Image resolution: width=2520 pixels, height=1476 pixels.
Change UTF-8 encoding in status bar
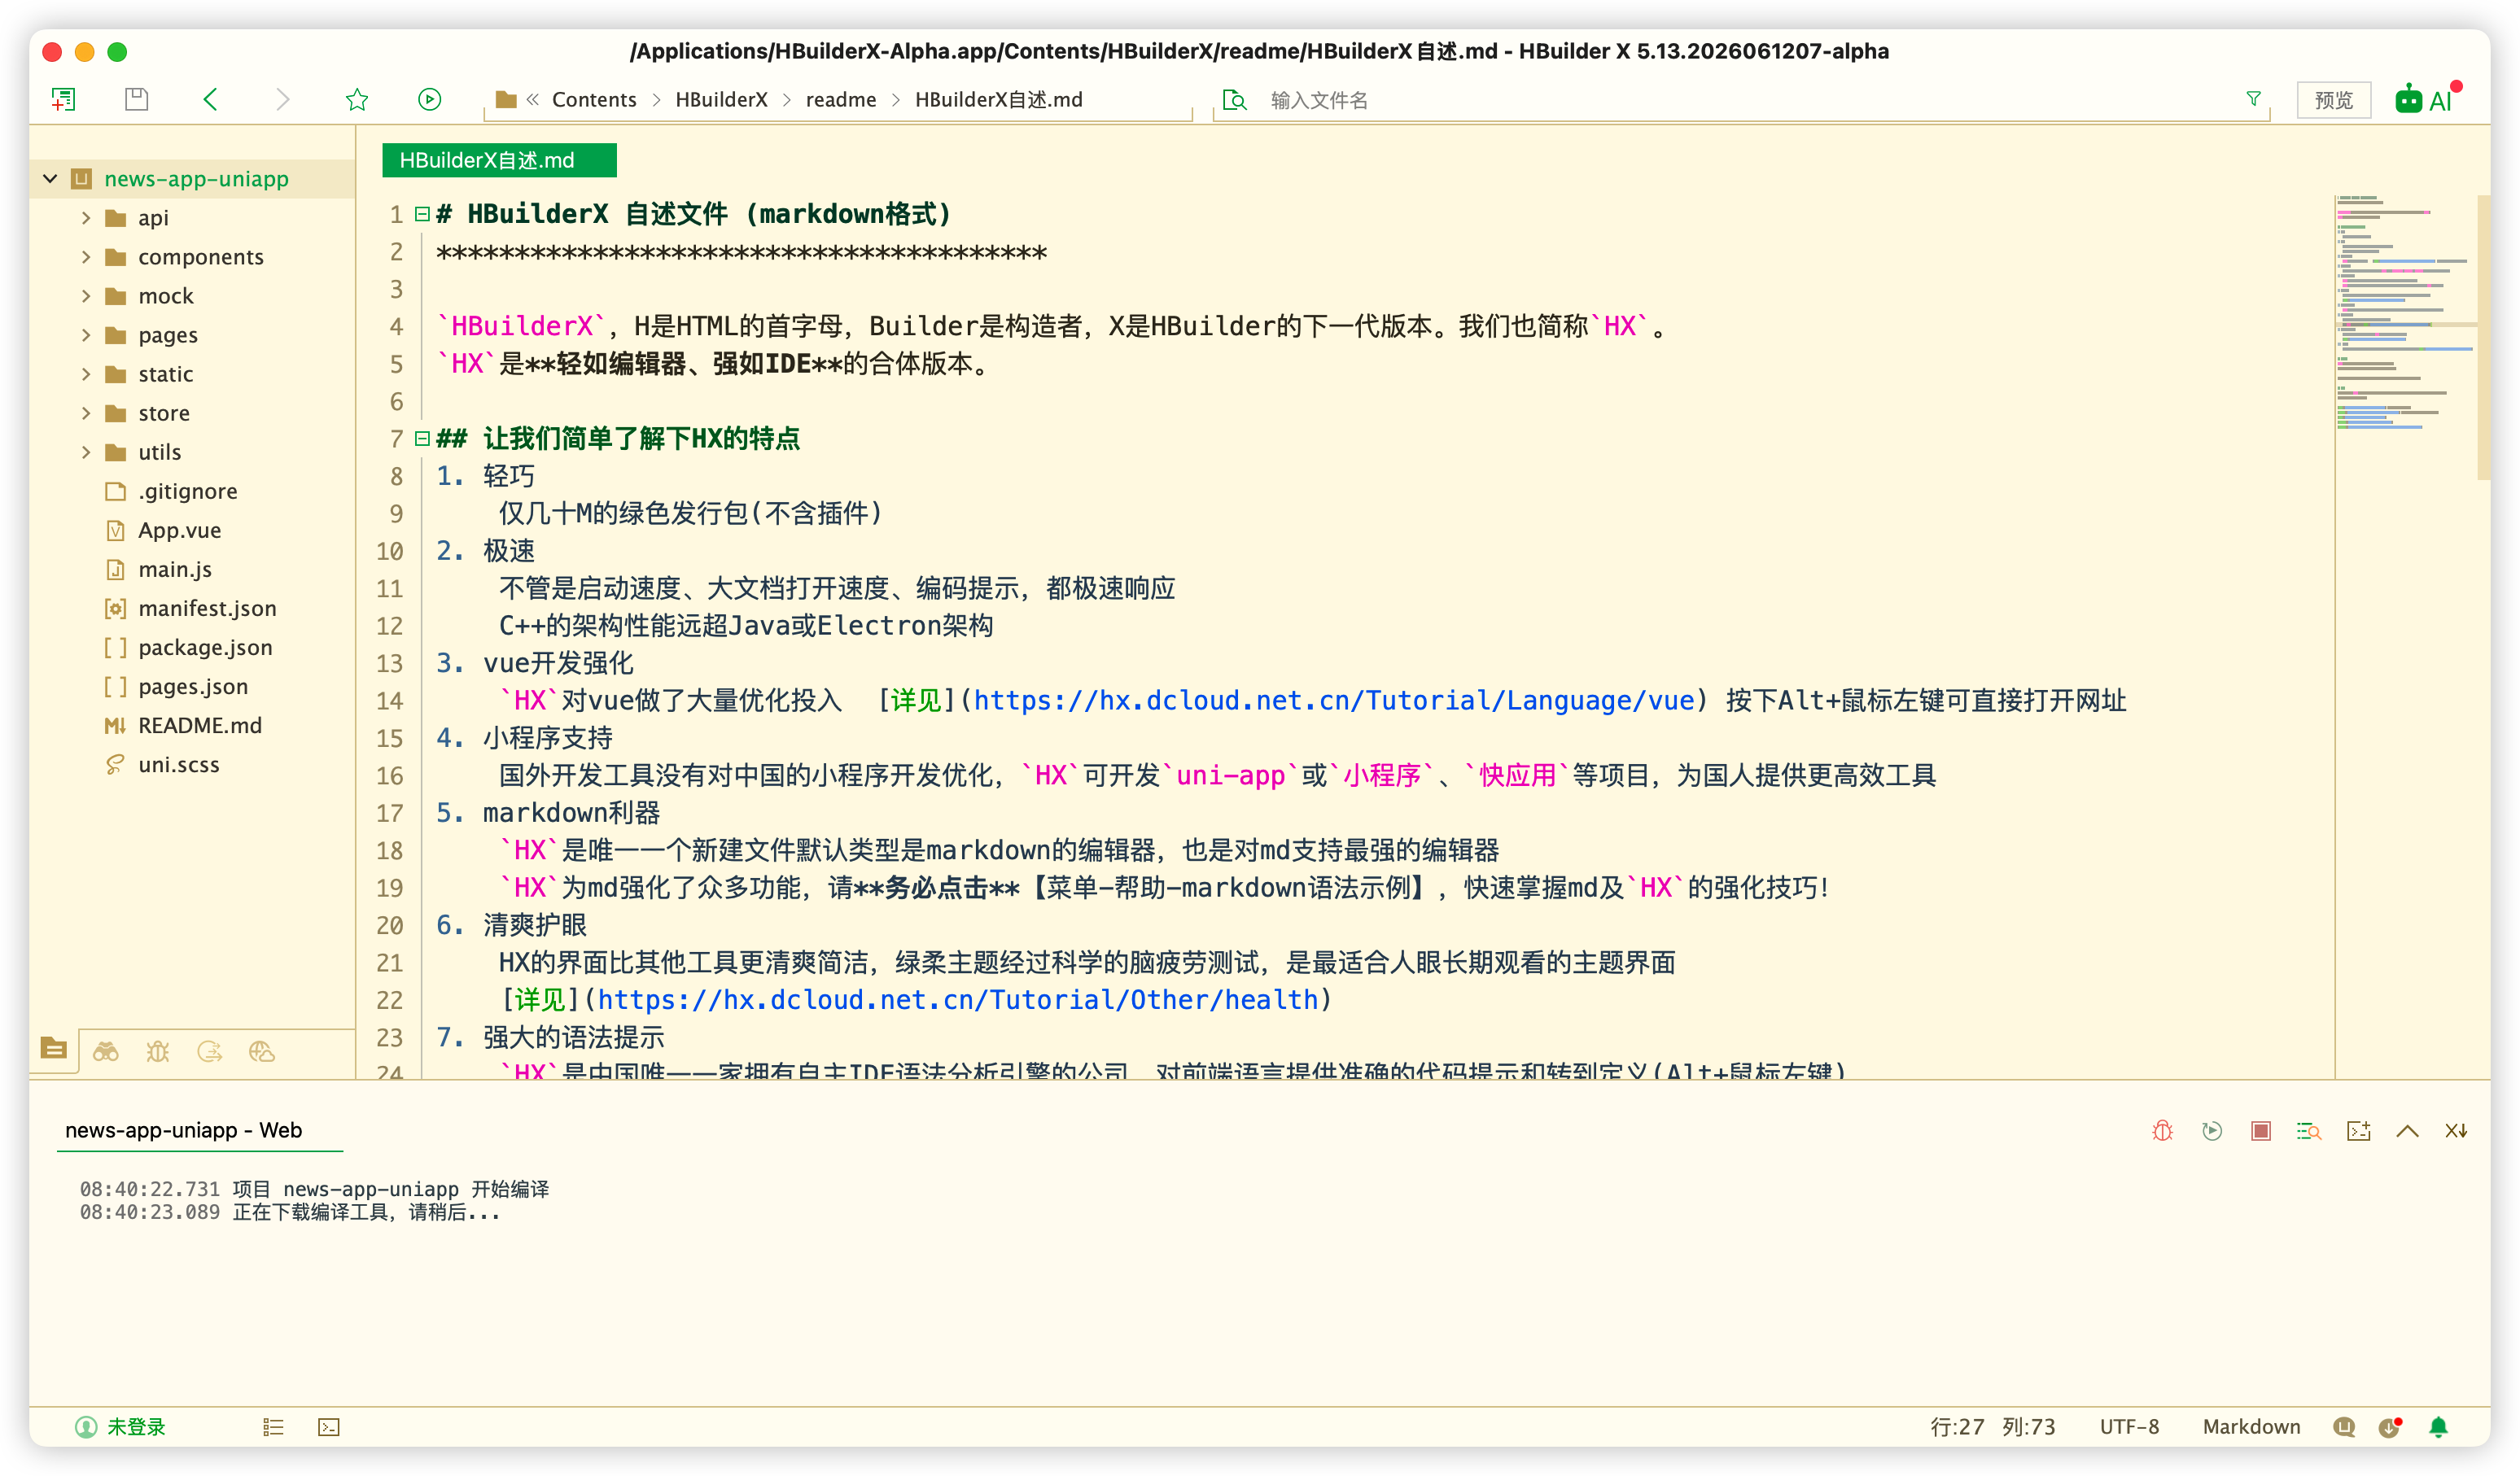[2129, 1427]
